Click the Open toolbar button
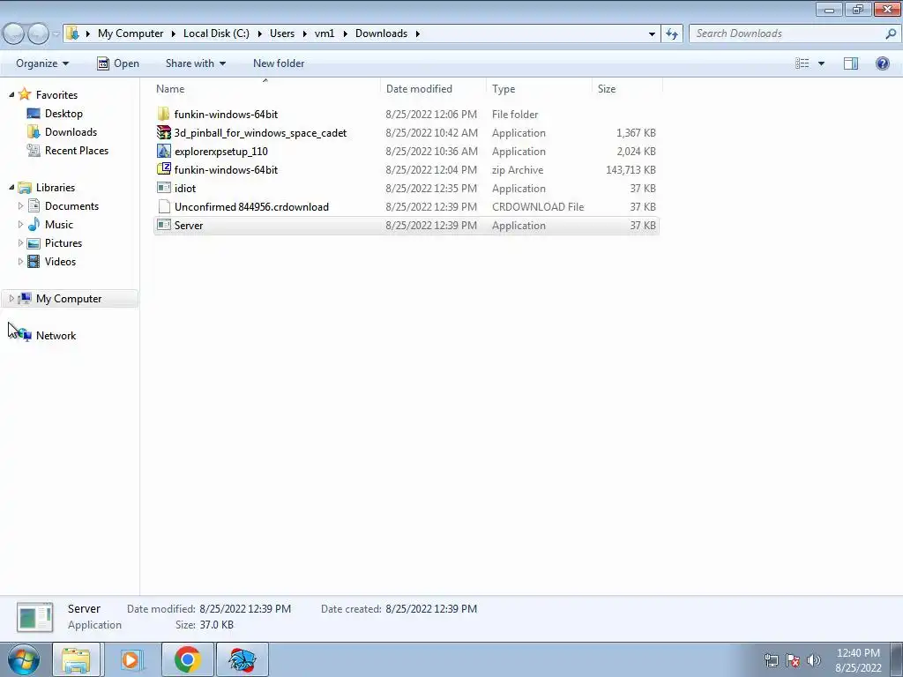The height and width of the screenshot is (677, 903). 118,63
